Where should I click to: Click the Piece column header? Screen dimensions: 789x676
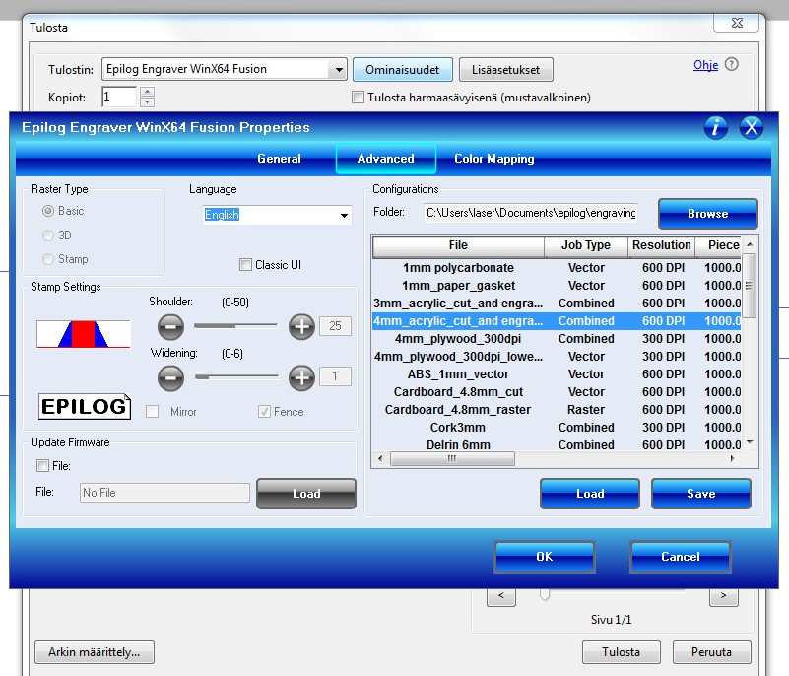click(718, 245)
